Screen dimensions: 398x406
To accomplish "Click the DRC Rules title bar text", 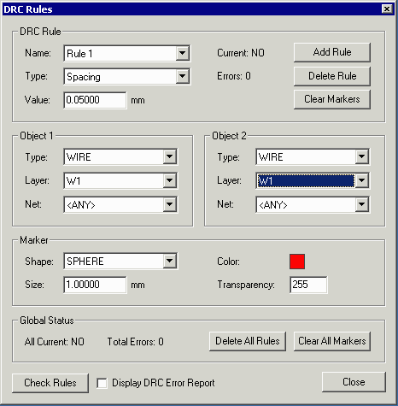I will pos(28,9).
